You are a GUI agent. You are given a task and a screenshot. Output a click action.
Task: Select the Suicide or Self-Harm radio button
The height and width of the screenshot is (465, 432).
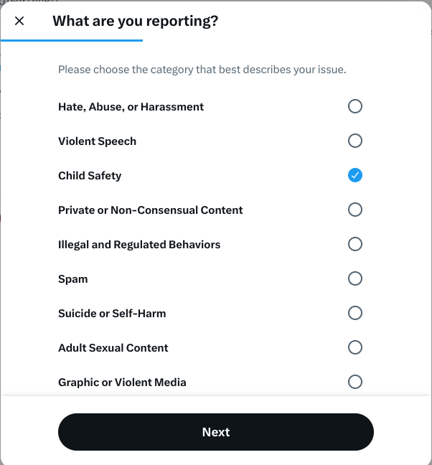(354, 314)
